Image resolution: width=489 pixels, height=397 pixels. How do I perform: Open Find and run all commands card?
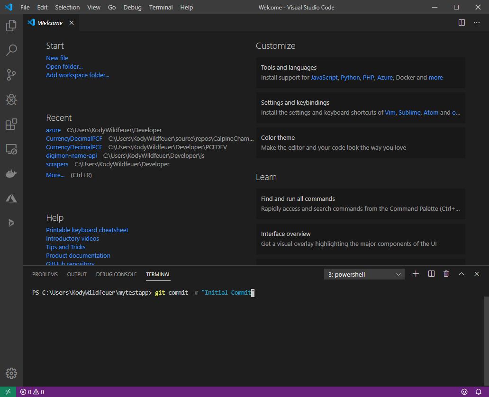click(361, 204)
